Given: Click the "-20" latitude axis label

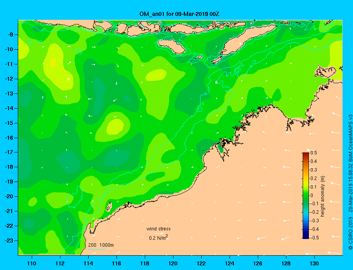Looking at the screenshot, I should click(x=9, y=196).
